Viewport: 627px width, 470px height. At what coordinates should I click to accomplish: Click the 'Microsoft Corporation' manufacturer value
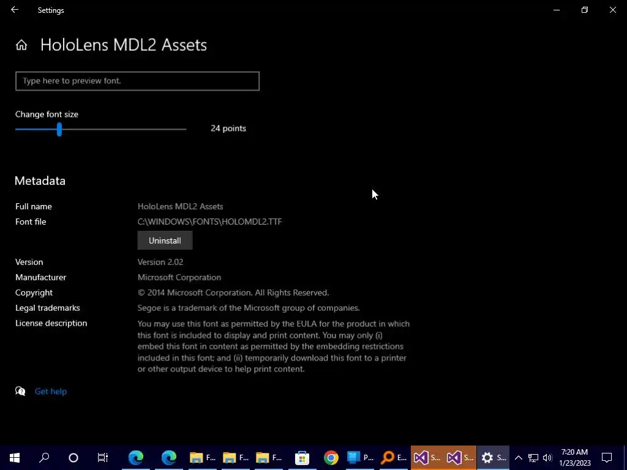tap(179, 277)
